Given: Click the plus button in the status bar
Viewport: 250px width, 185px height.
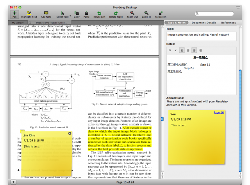Looking at the screenshot, I should [13, 182].
